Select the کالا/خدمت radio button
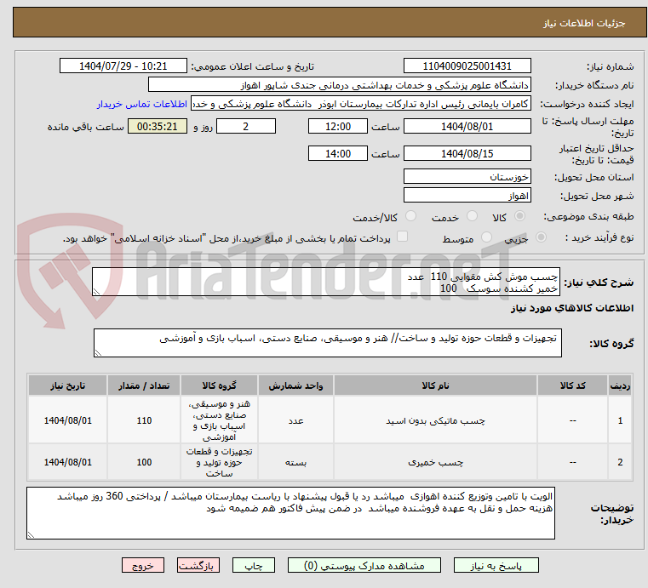 tap(410, 216)
